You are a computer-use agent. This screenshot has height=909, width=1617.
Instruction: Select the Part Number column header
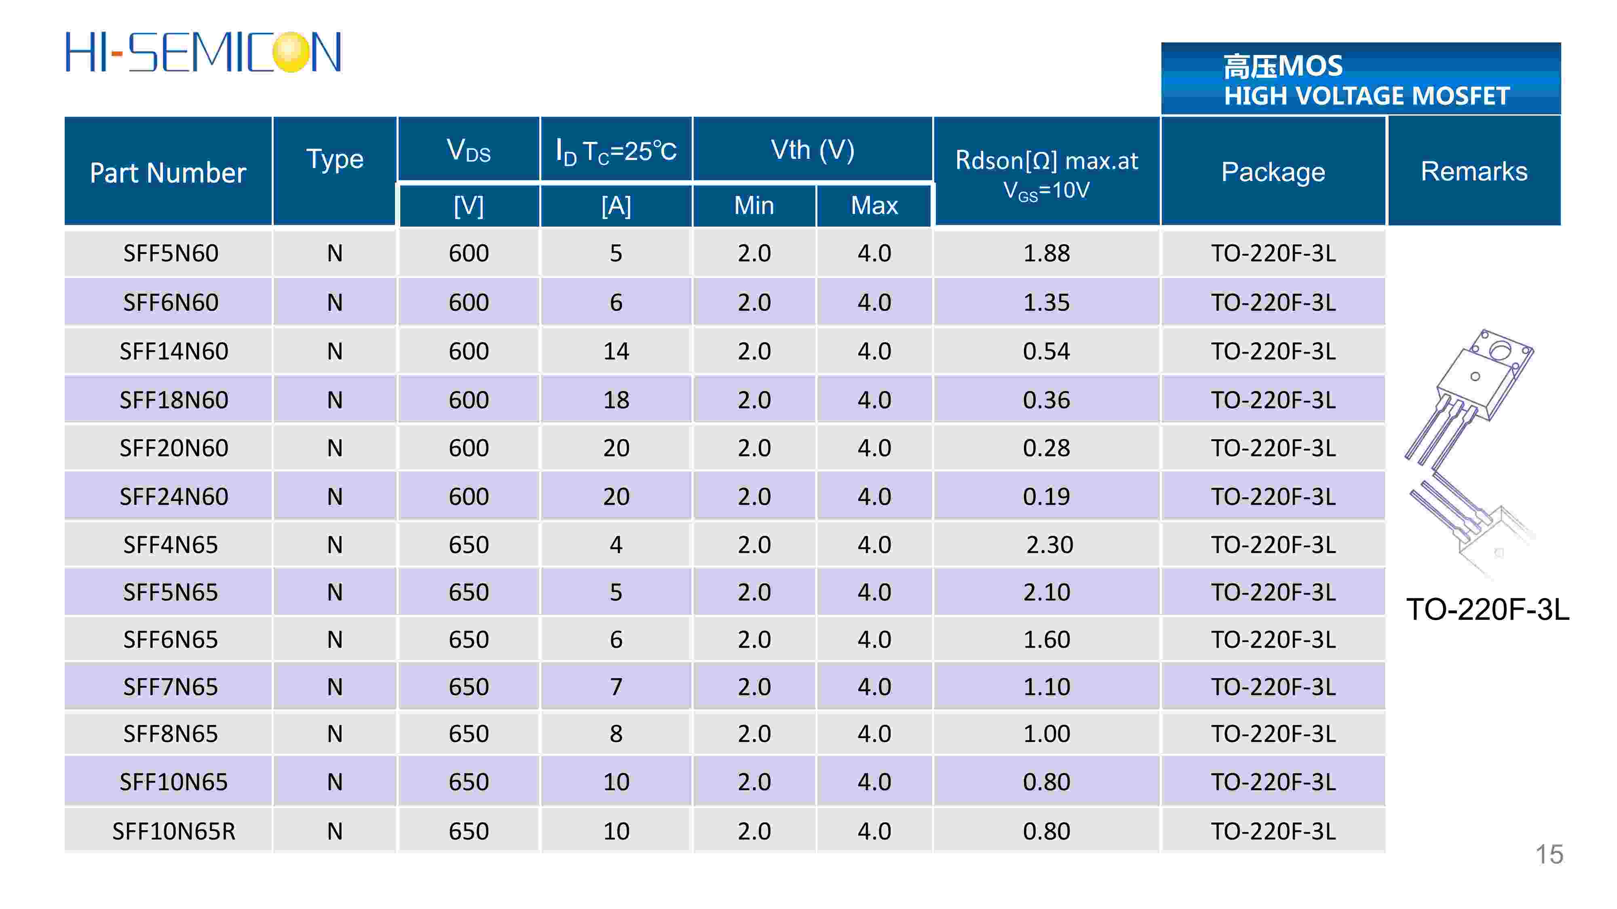(x=168, y=173)
